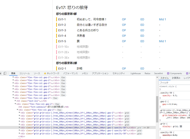Open the パフォーマンス tab
Screen dimensions: 190x139
coord(70,73)
